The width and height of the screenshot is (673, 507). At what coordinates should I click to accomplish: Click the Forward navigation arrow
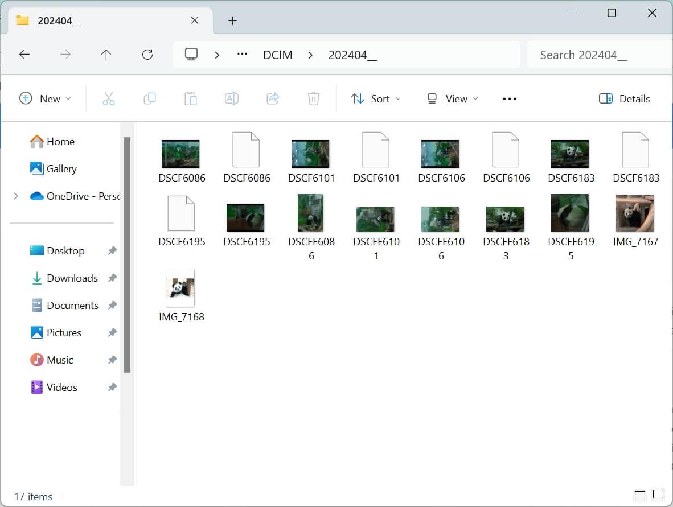pos(65,55)
